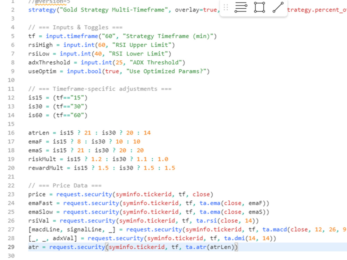Click the "Use Optimized Params?" string
This screenshot has height=260, width=347.
click(166, 71)
